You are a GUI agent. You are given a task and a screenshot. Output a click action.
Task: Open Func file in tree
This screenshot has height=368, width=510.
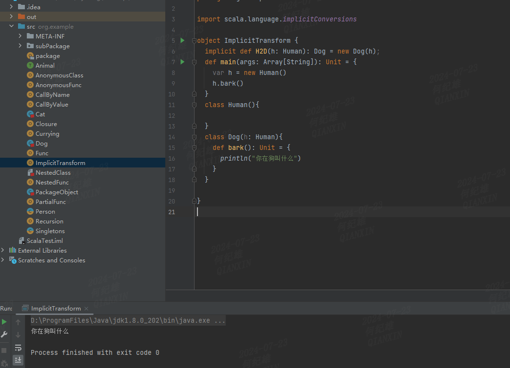(42, 153)
